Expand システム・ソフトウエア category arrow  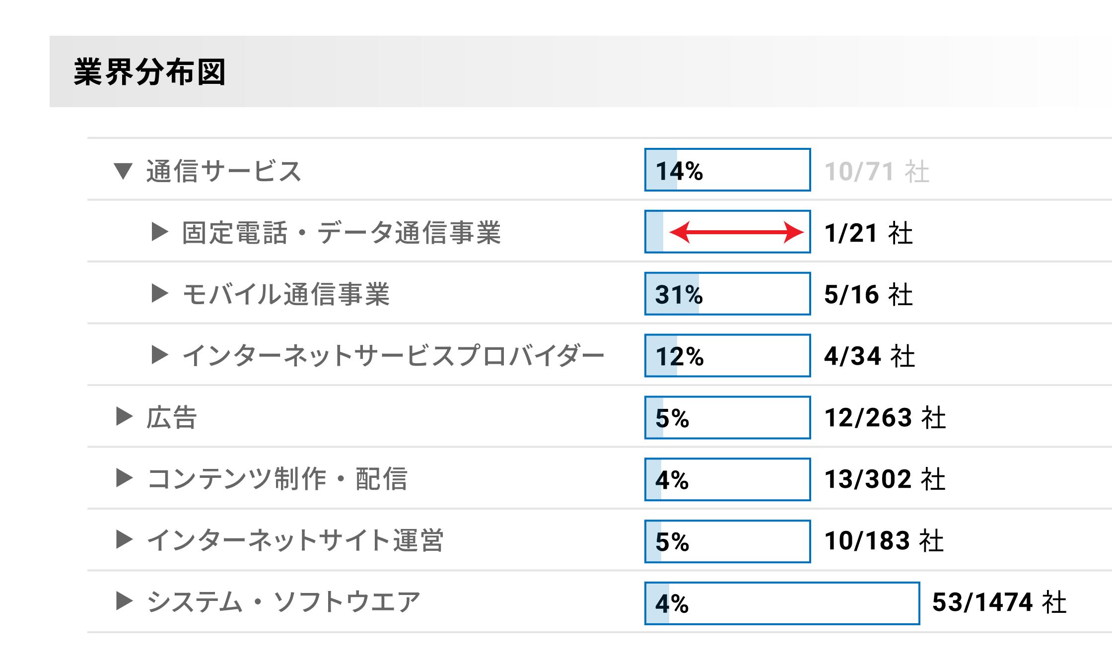124,601
